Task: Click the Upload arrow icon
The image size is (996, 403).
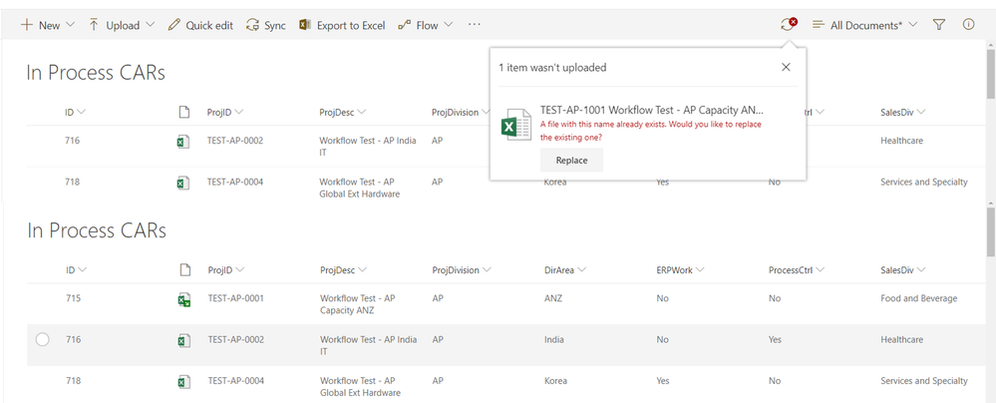Action: point(94,25)
